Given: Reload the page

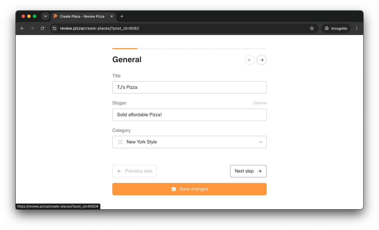Looking at the screenshot, I should (42, 28).
